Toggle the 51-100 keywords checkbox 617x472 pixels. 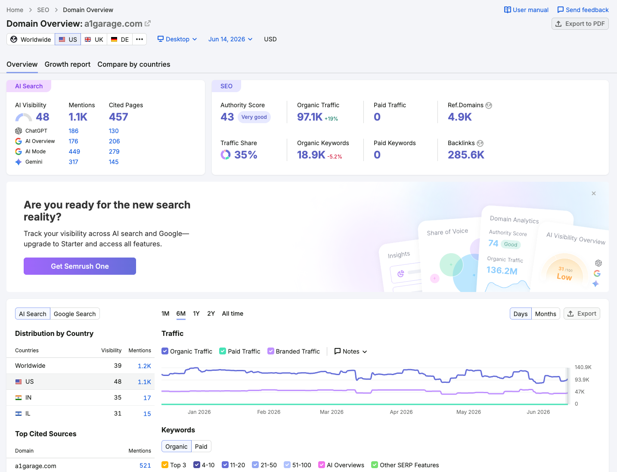(x=287, y=465)
